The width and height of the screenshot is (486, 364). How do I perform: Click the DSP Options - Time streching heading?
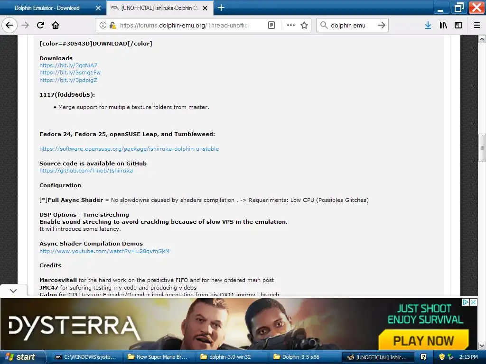coord(84,215)
